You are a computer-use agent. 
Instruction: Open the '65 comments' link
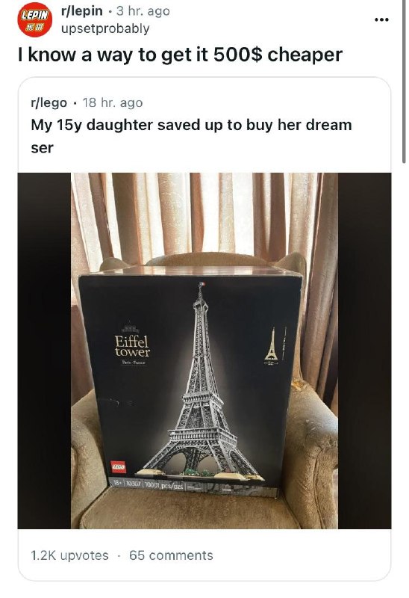[171, 555]
